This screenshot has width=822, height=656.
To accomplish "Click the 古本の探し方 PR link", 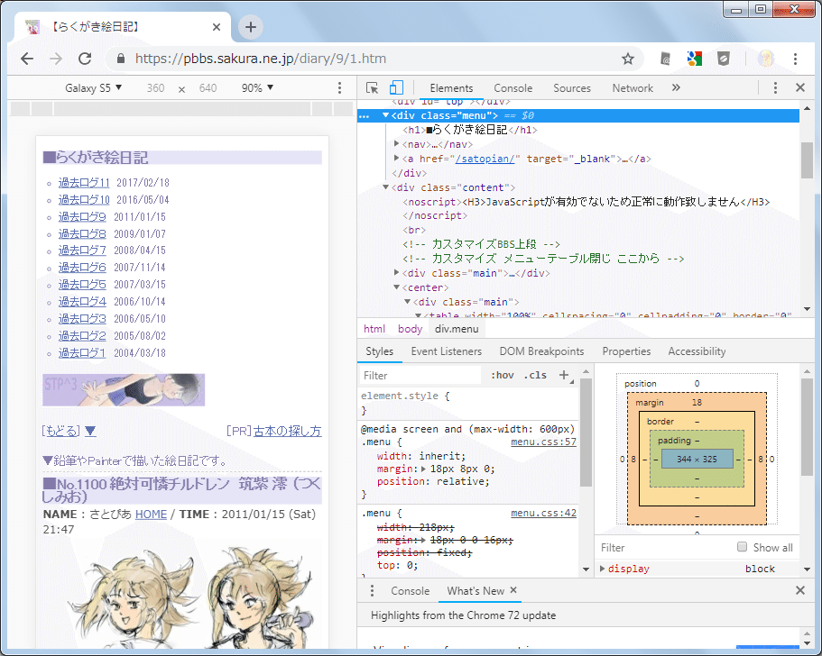I will (x=287, y=431).
